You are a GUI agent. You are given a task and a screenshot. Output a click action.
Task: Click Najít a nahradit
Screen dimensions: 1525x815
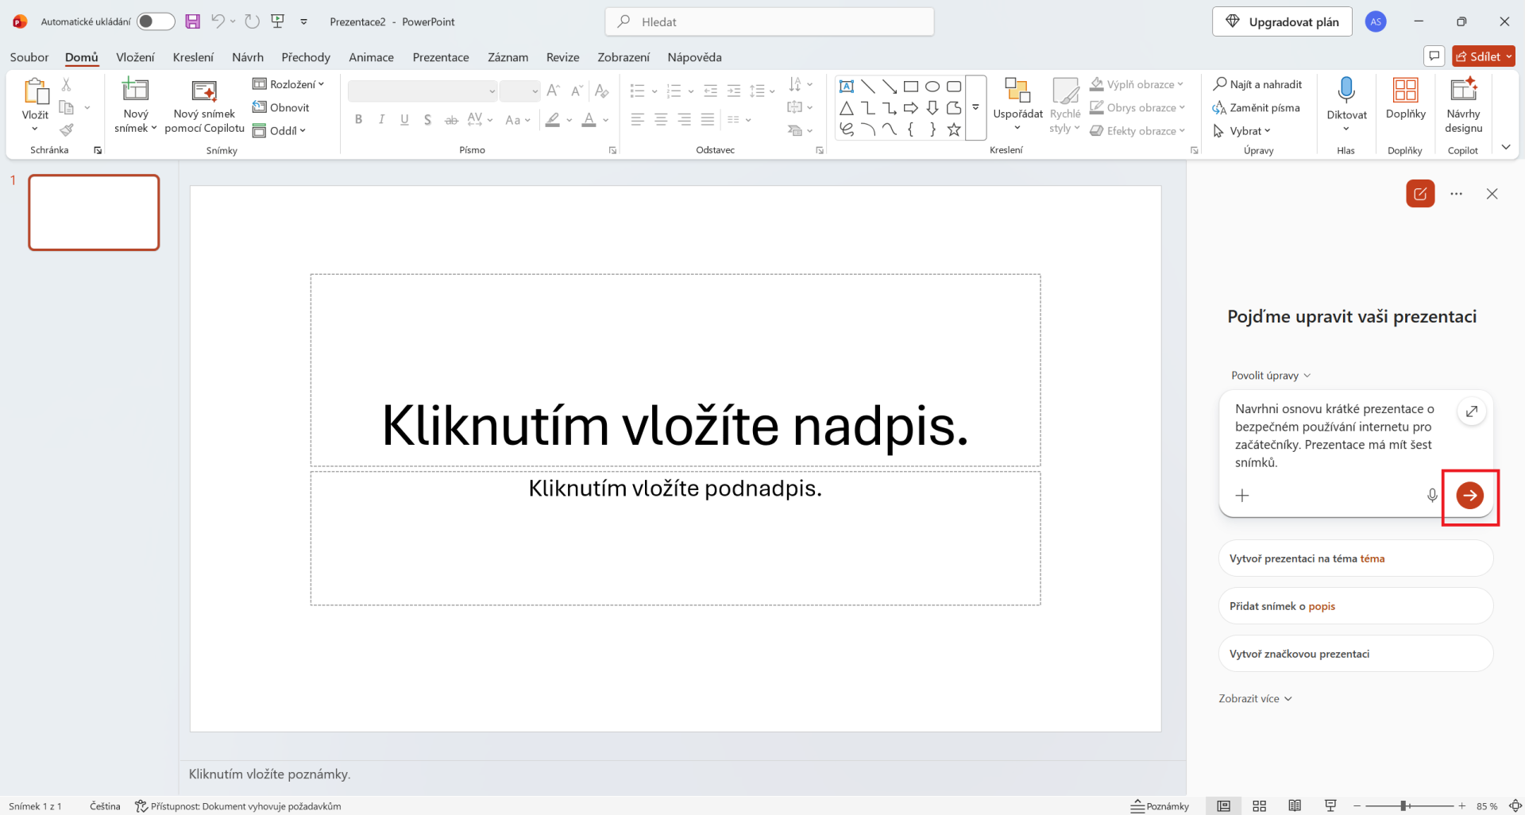[1257, 84]
